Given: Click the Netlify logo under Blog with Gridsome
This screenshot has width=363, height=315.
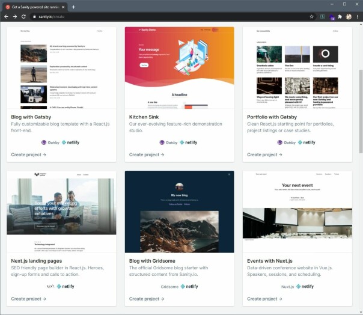Looking at the screenshot, I should pos(189,287).
